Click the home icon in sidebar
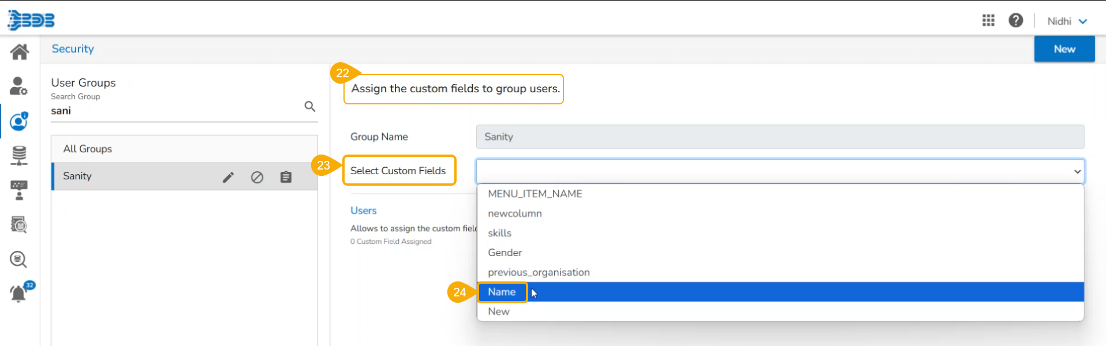Image resolution: width=1106 pixels, height=346 pixels. pos(19,52)
